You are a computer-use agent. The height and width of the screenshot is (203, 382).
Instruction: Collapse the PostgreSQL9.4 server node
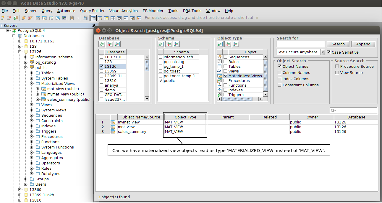(8, 30)
